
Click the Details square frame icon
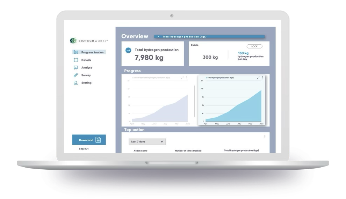[75, 60]
